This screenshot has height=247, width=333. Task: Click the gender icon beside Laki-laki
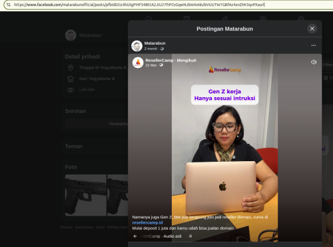(71, 90)
